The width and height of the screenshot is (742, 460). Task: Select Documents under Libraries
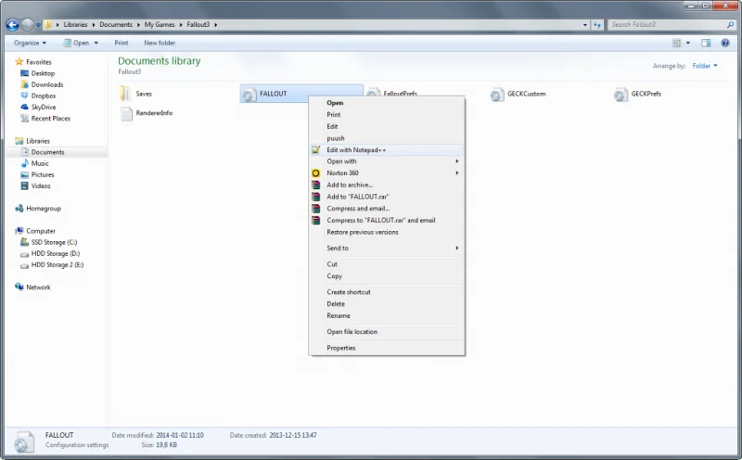[x=47, y=152]
